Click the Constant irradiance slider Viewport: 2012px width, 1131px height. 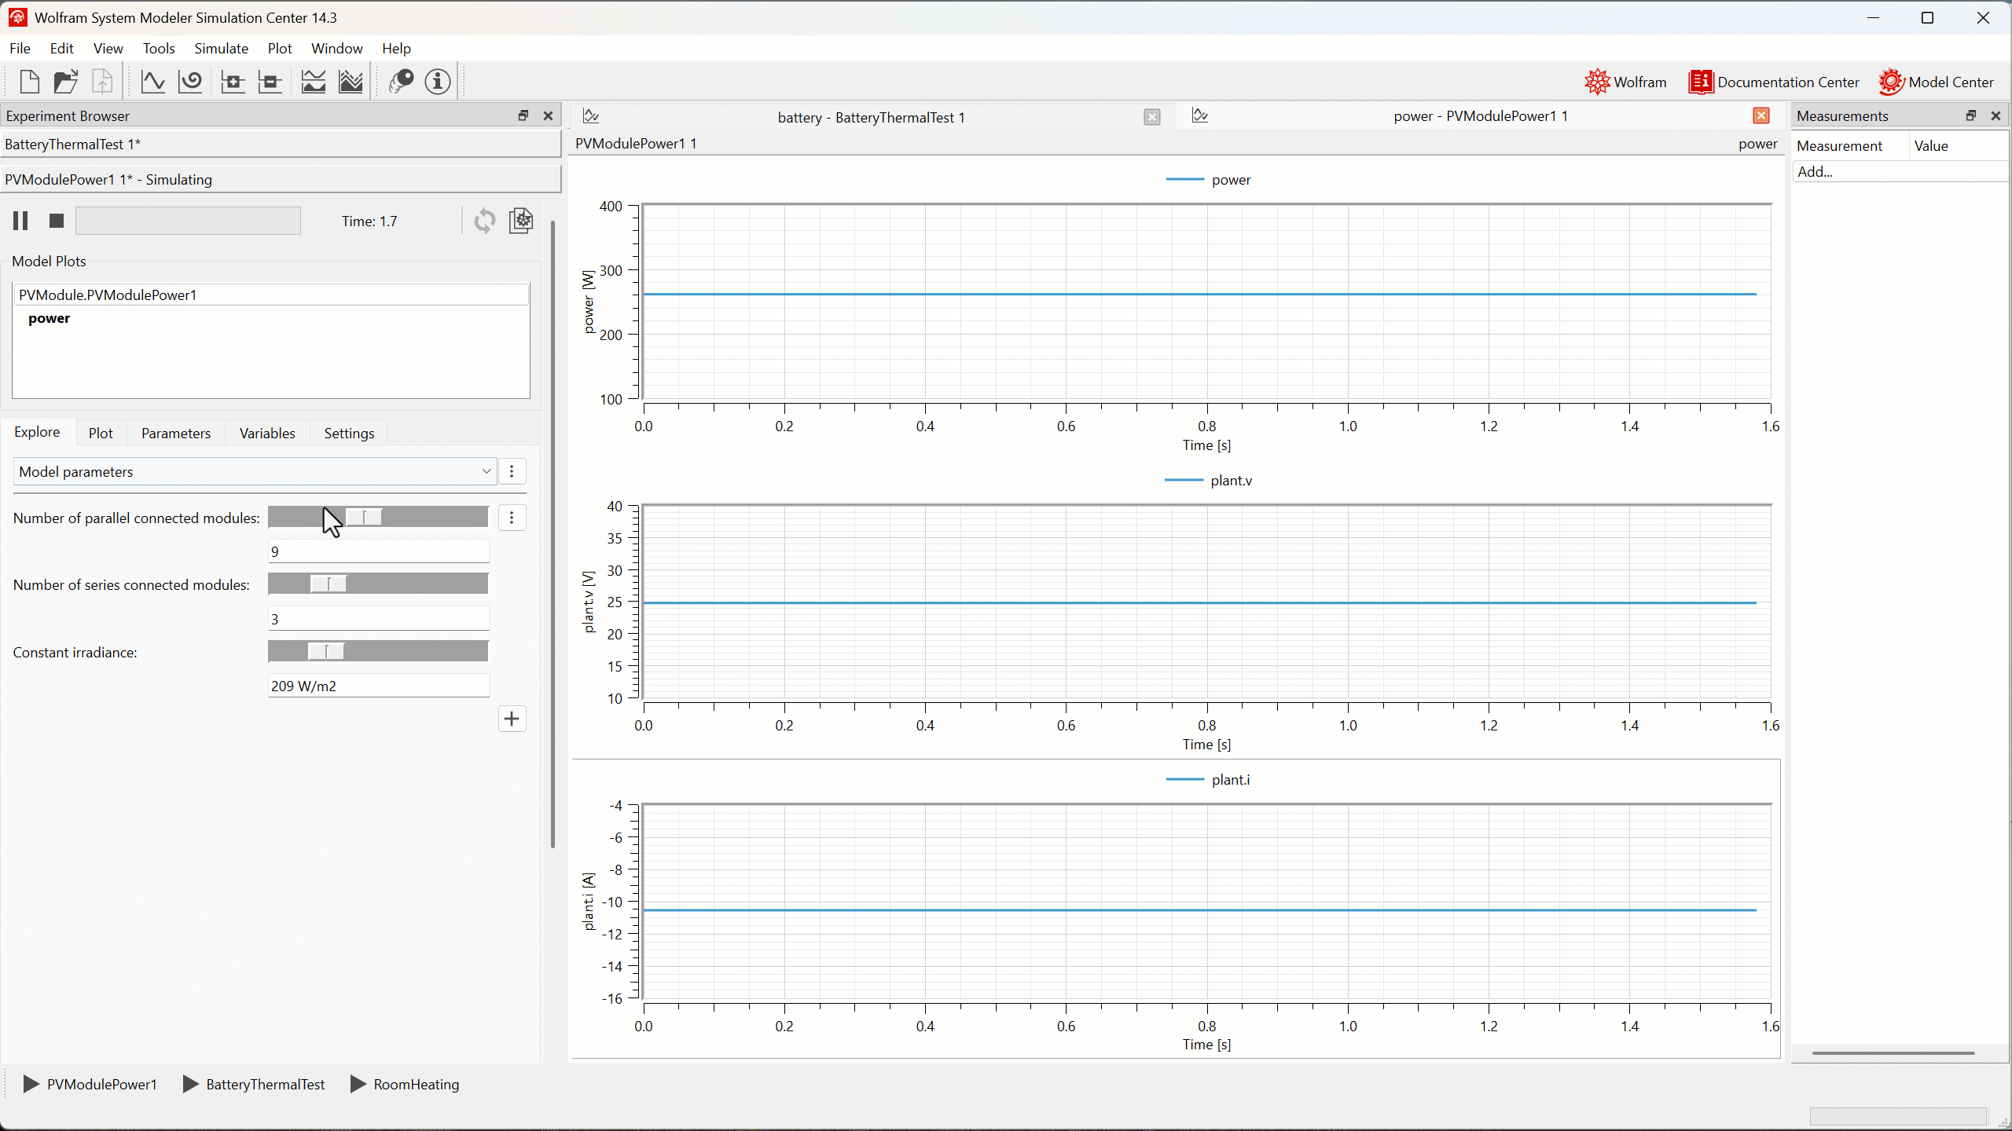point(378,651)
